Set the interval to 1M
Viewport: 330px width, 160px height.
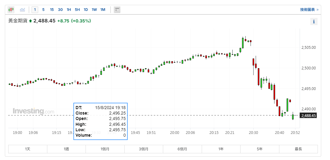point(103,10)
